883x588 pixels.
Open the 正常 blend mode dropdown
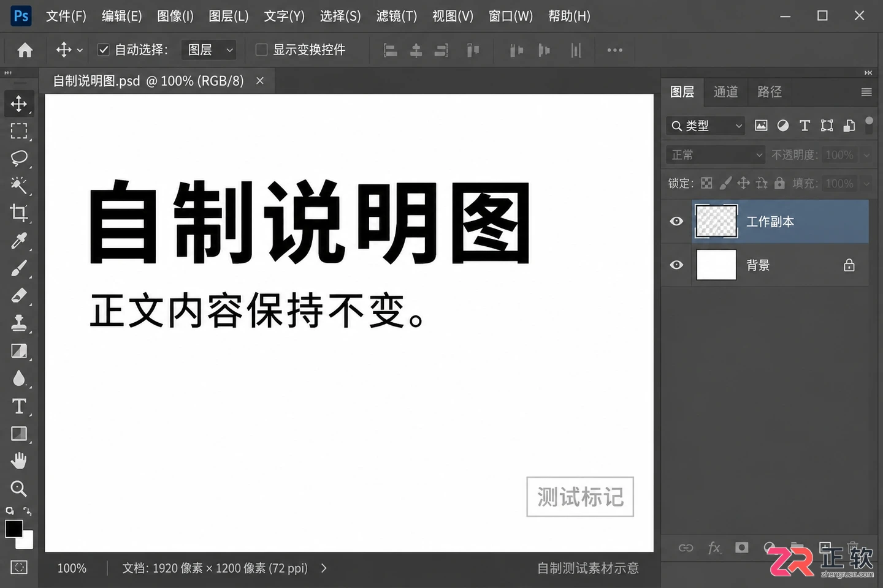click(715, 155)
